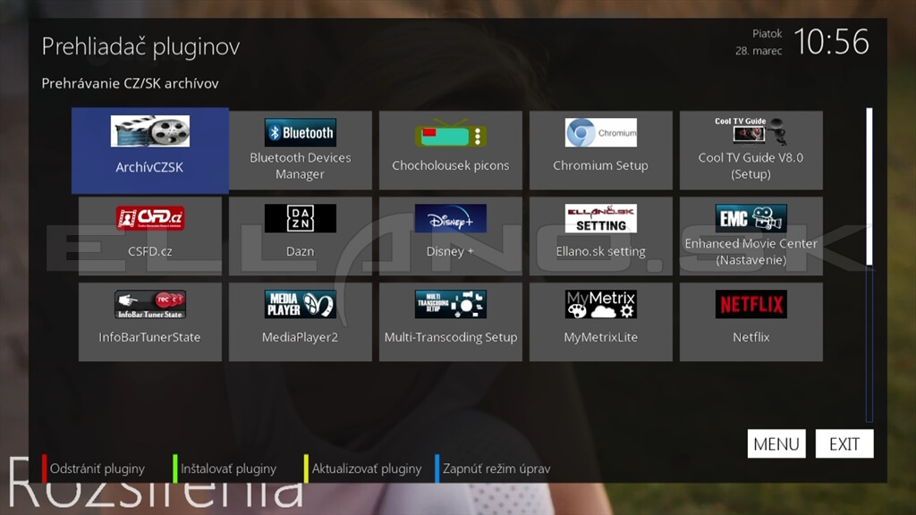Open the ArchívCZSK plugin
Screen dimensions: 916x515
150,150
